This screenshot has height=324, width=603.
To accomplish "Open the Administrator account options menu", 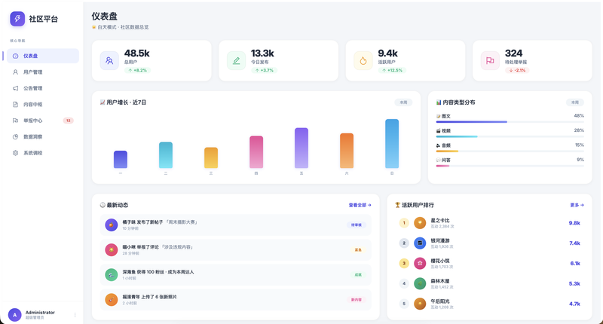I will pyautogui.click(x=75, y=315).
